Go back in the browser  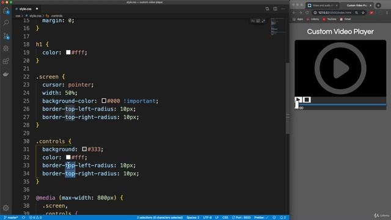(294, 12)
